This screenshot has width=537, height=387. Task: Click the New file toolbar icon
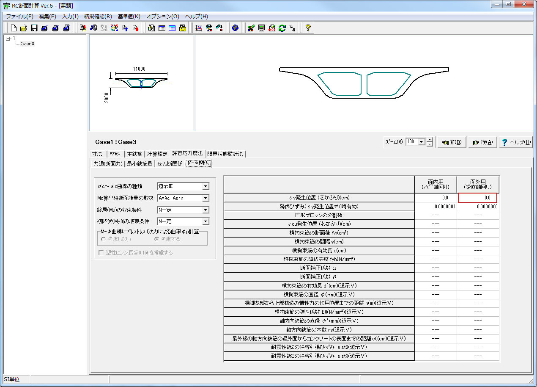coord(14,28)
